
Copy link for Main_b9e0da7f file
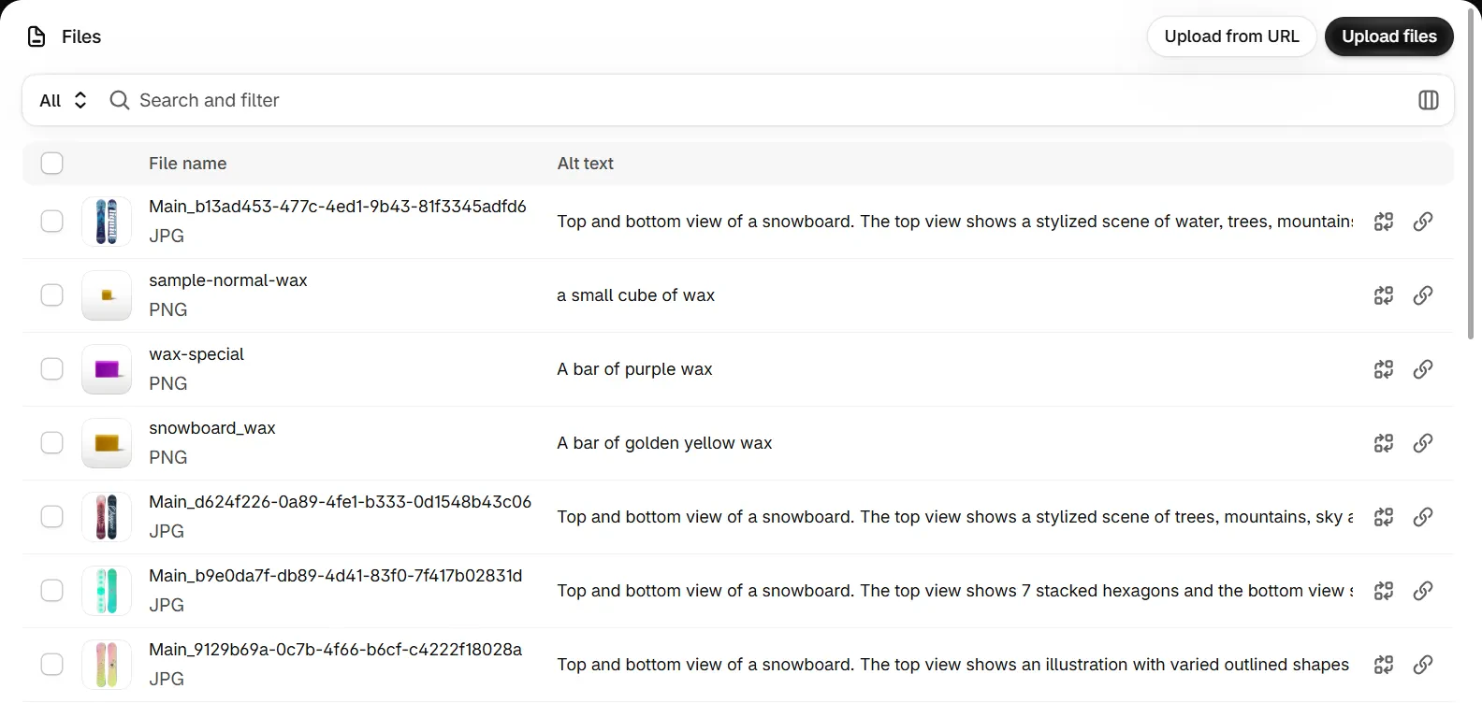point(1422,591)
